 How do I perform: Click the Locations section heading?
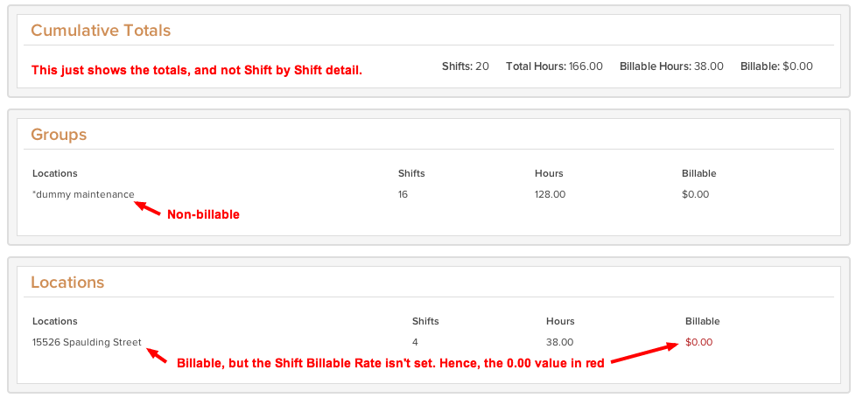pos(67,283)
